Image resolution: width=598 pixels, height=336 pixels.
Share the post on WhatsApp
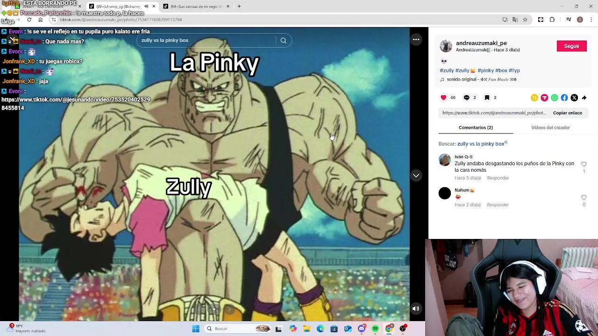click(x=554, y=98)
